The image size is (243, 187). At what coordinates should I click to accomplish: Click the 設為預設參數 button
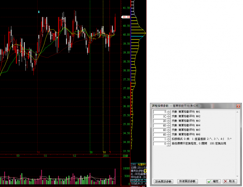164,181
